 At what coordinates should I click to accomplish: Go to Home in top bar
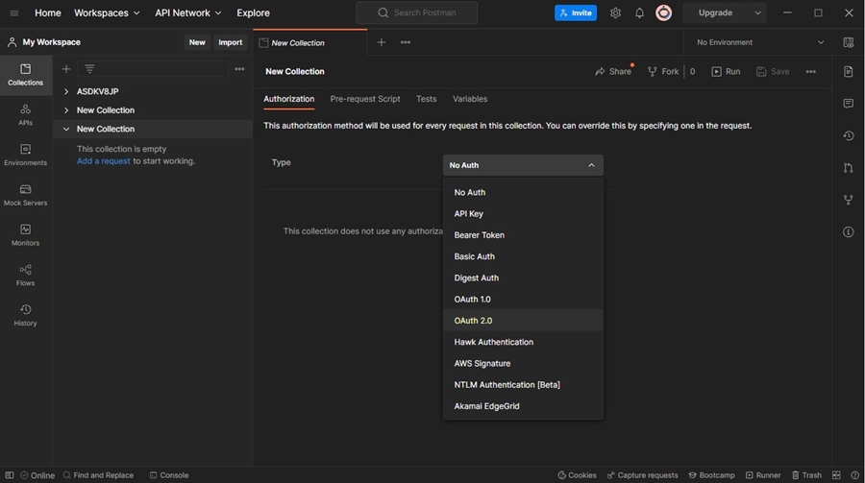coord(48,12)
